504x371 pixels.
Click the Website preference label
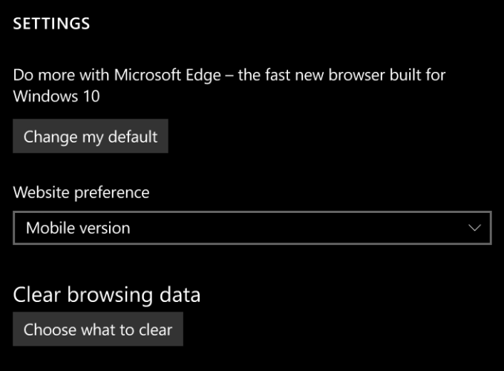[x=82, y=193]
